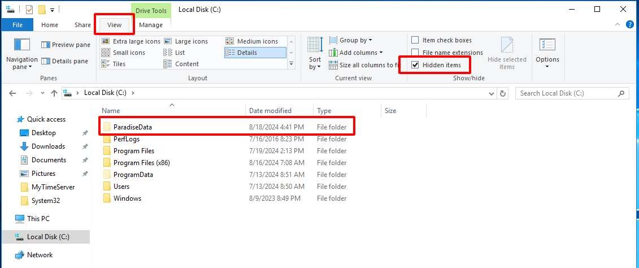Screen dimensions: 639x268
Task: Expand the layout gallery more arrow
Action: click(292, 64)
